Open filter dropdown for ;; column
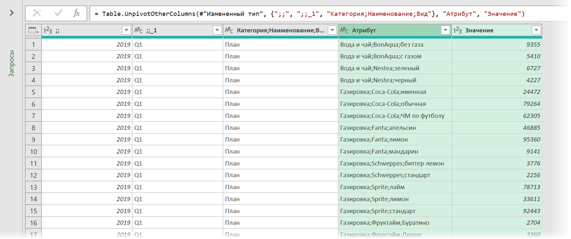Viewport: 571px width, 239px height. 126,30
